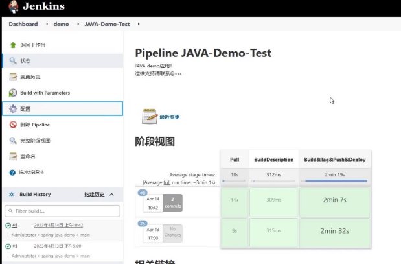Click the Build History sun icon

click(12, 195)
